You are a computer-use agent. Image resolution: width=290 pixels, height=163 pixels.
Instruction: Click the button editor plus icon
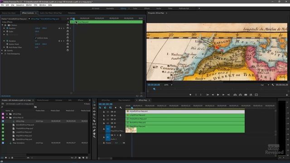pos(287,95)
